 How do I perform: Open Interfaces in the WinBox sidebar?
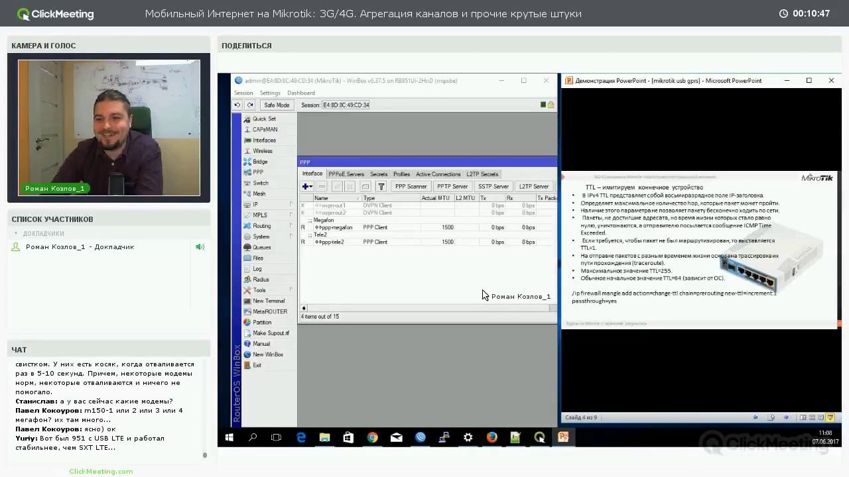263,140
